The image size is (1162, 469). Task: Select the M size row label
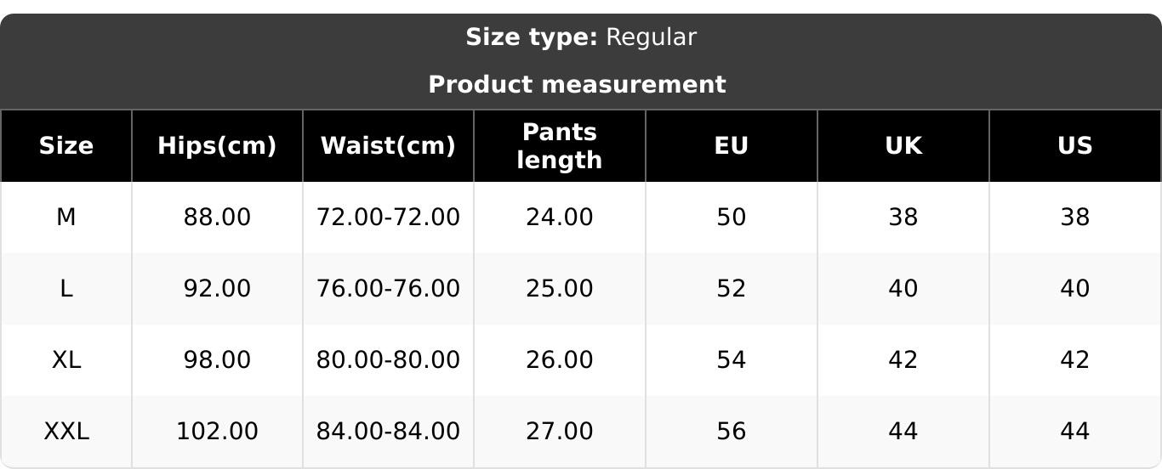tap(66, 218)
